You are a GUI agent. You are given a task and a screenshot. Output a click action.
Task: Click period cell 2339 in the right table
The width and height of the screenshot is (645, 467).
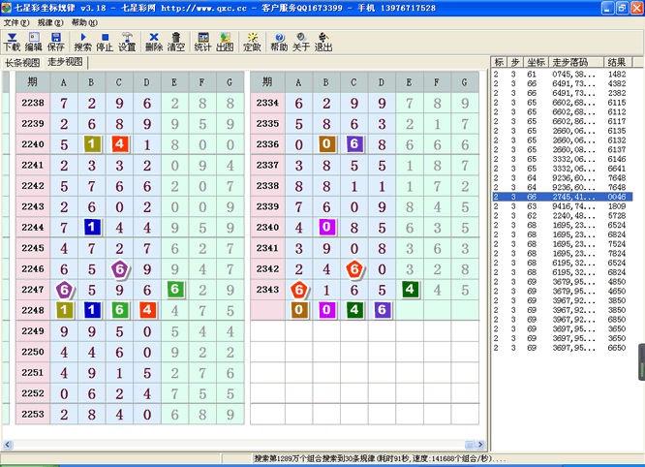[x=268, y=206]
